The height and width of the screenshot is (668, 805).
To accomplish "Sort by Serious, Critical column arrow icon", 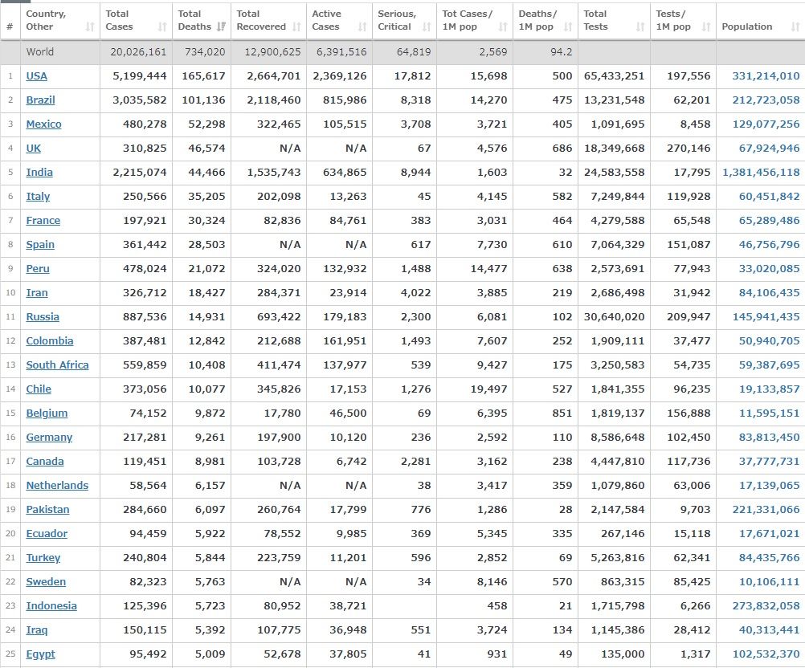I will (x=427, y=27).
